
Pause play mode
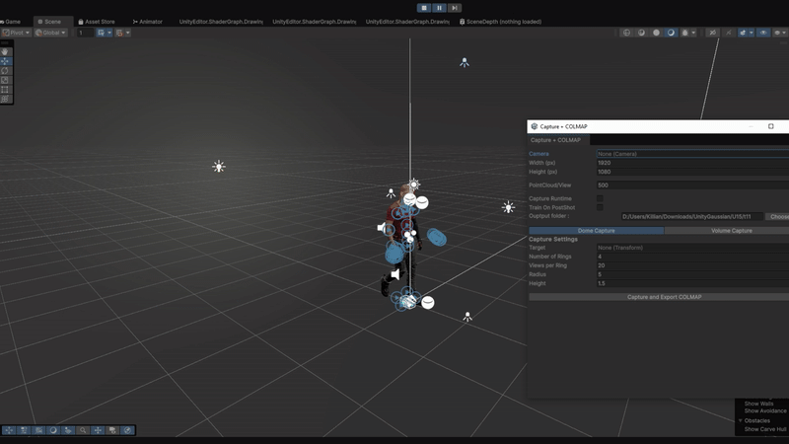[439, 8]
